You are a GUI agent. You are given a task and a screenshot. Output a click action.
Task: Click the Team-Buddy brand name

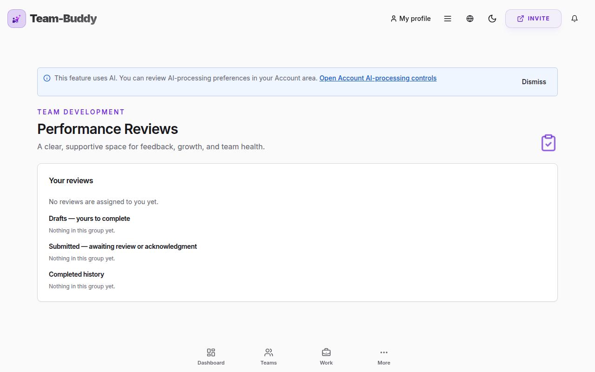point(63,19)
